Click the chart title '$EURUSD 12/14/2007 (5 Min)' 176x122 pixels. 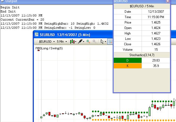point(65,35)
